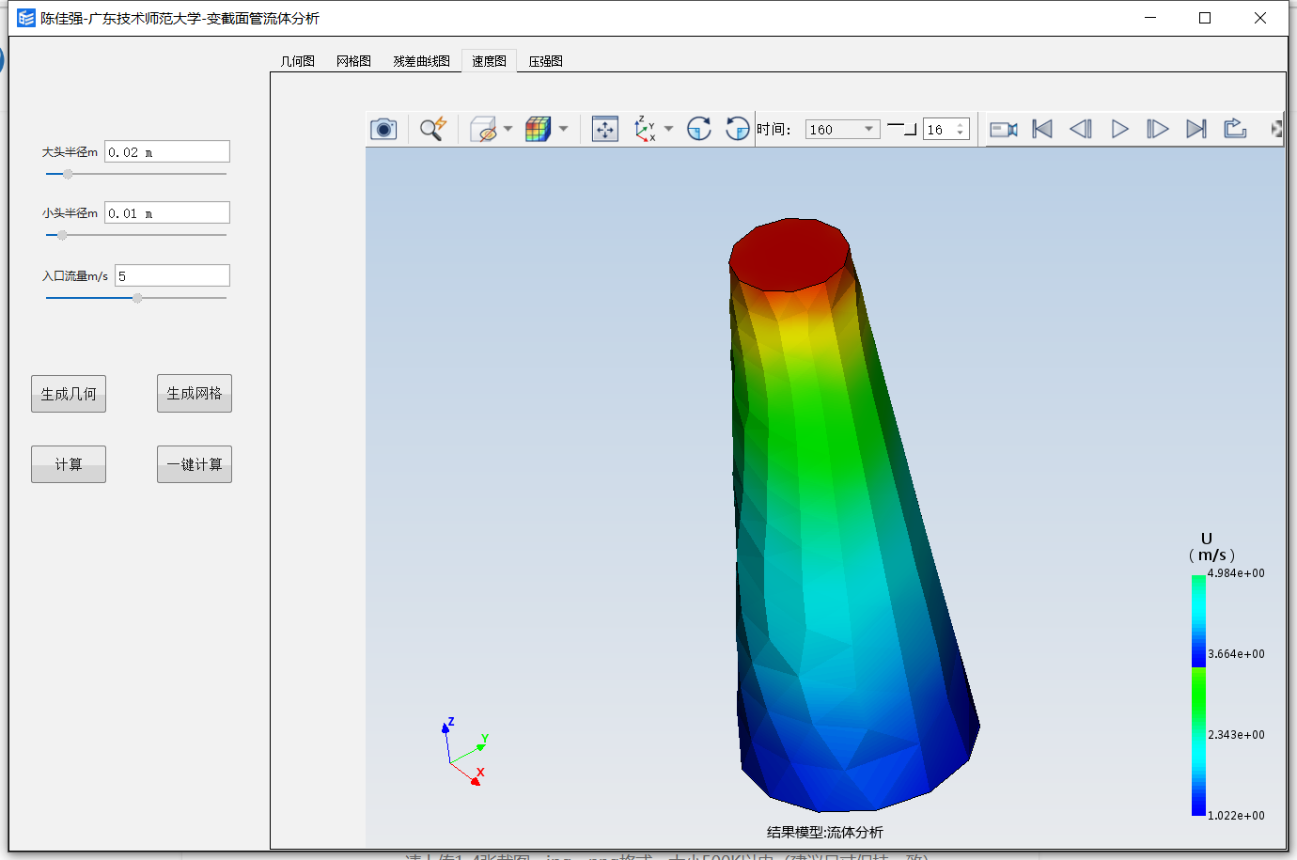
Task: Click the export animation icon
Action: (1235, 129)
